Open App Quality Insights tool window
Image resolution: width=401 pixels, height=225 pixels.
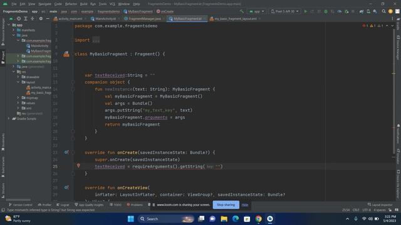(89, 204)
